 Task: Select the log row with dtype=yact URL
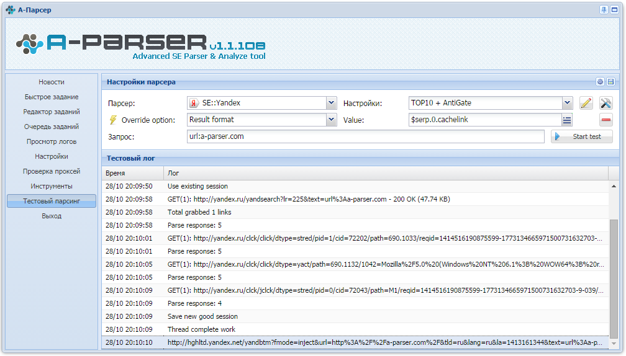pyautogui.click(x=355, y=264)
